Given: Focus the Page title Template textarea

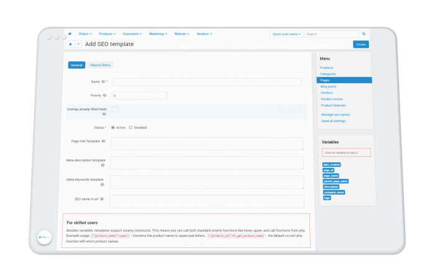Looking at the screenshot, I should click(207, 144).
